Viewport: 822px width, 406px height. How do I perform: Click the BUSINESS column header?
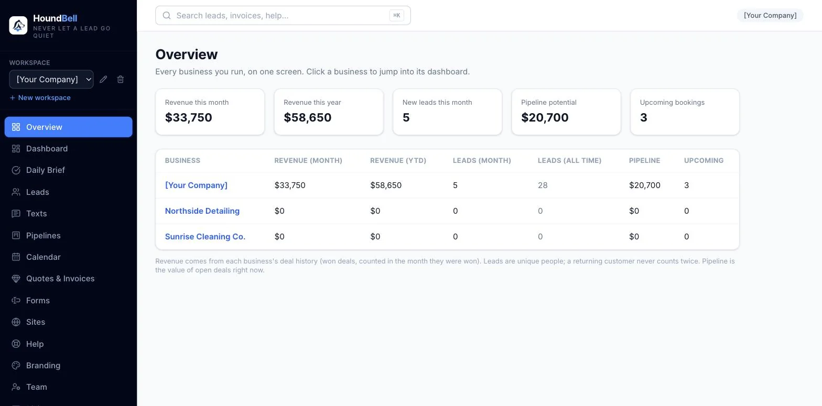182,160
